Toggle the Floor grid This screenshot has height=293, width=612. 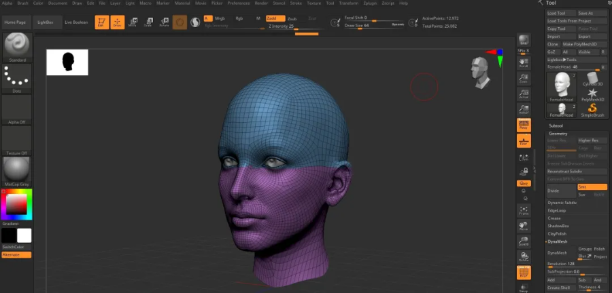[x=524, y=141]
